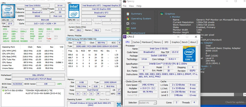The image size is (246, 107).
Task: Click blue X close icon in HWiNFO summary
Action: click(119, 104)
